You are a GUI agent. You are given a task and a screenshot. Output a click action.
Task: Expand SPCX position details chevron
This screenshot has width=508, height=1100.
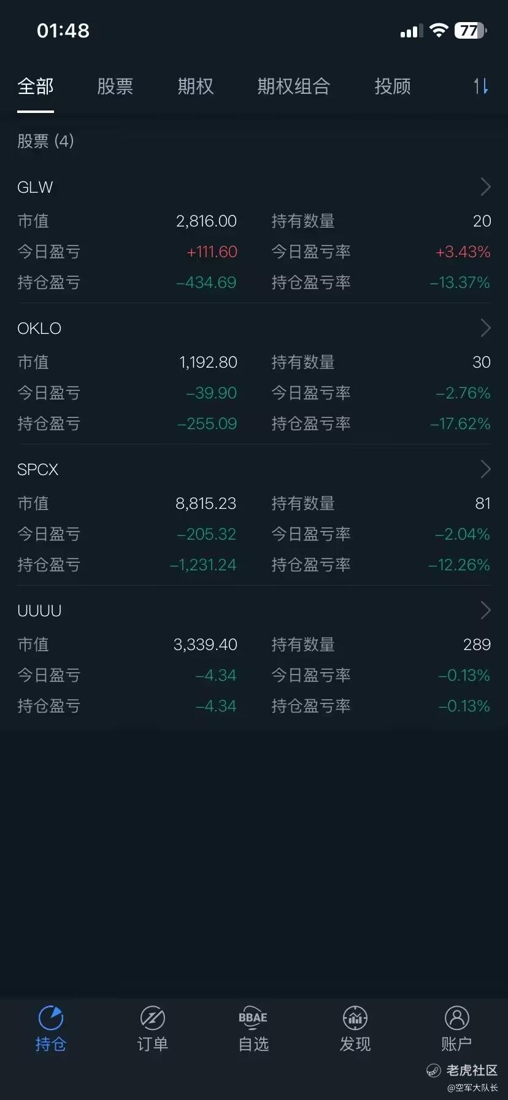[485, 469]
